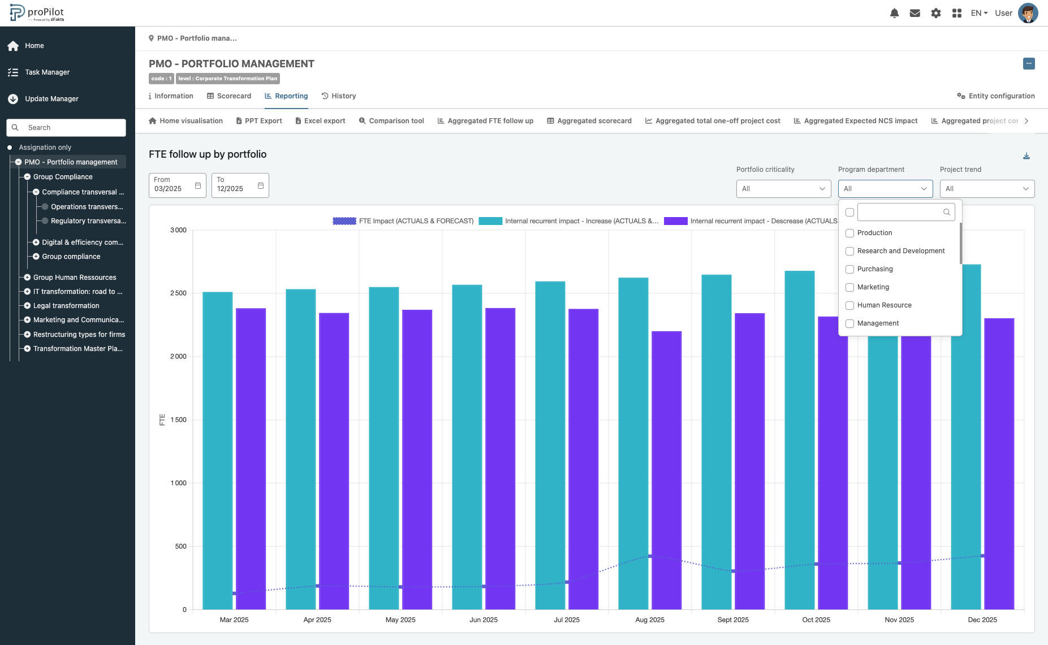
Task: Open the Project trend dropdown
Action: (x=987, y=189)
